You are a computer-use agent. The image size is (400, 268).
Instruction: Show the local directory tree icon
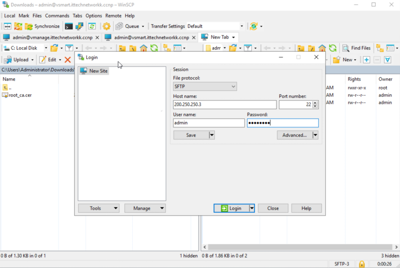tap(167, 48)
